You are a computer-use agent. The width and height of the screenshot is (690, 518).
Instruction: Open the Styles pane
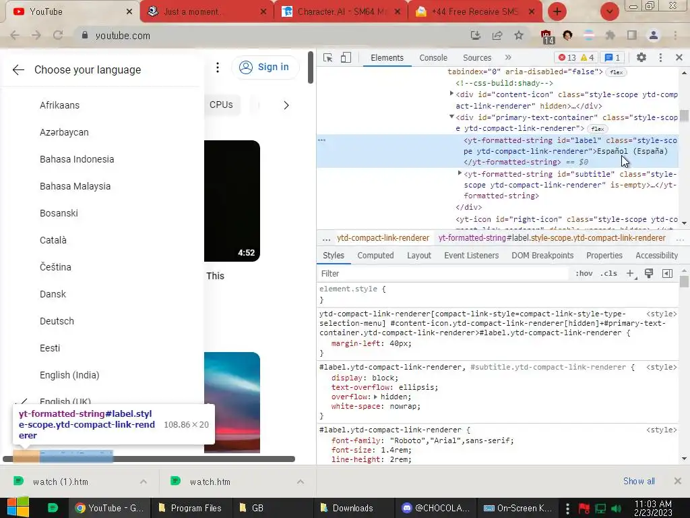point(333,256)
